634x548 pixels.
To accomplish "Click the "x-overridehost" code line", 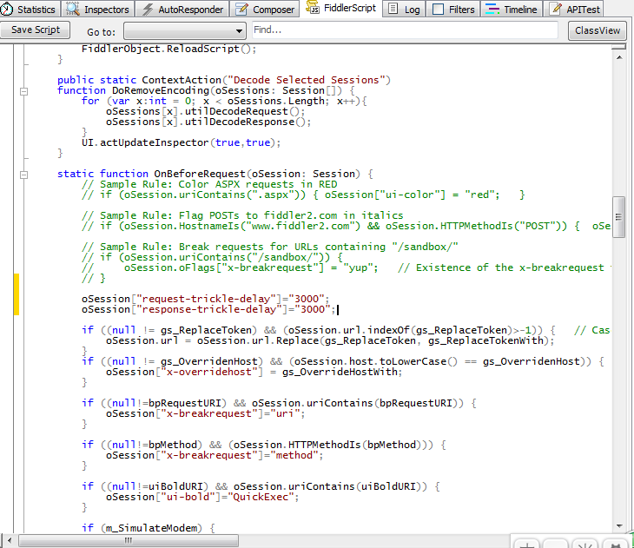I will [254, 372].
